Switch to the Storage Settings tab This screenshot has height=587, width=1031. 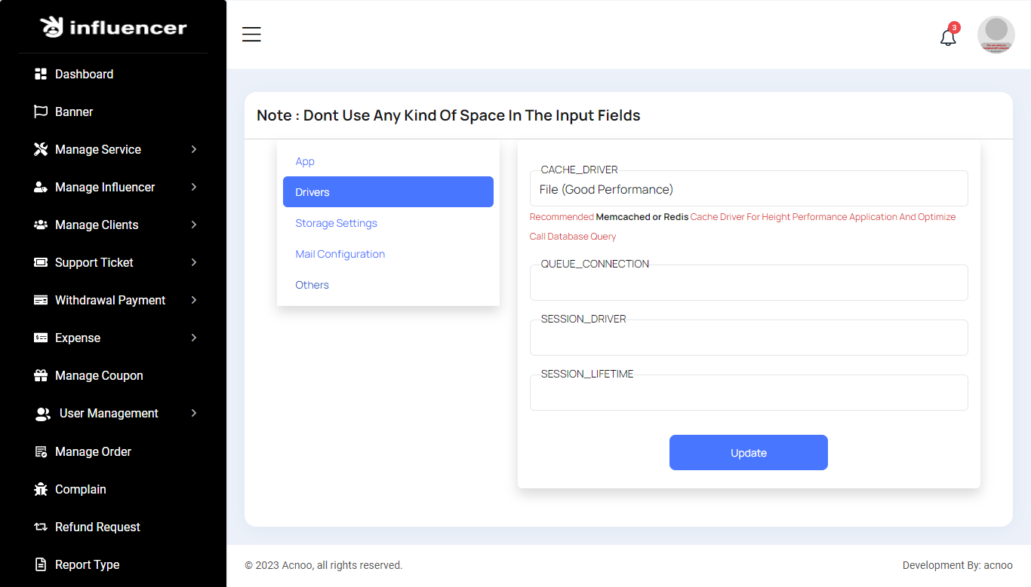(336, 223)
